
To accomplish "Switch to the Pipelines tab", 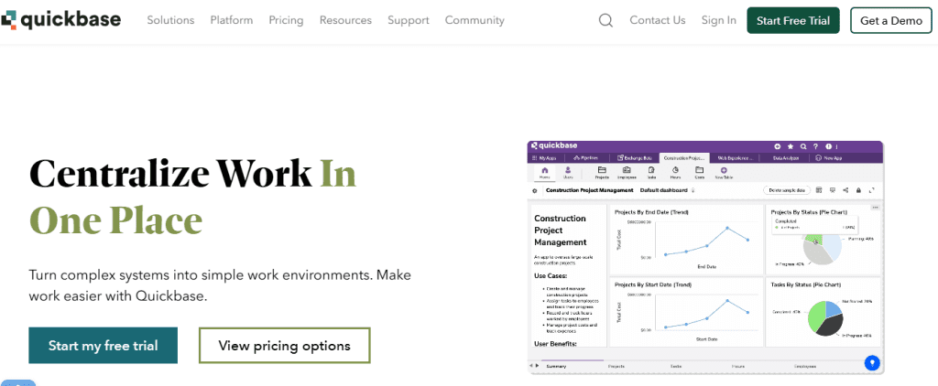I will click(x=586, y=158).
